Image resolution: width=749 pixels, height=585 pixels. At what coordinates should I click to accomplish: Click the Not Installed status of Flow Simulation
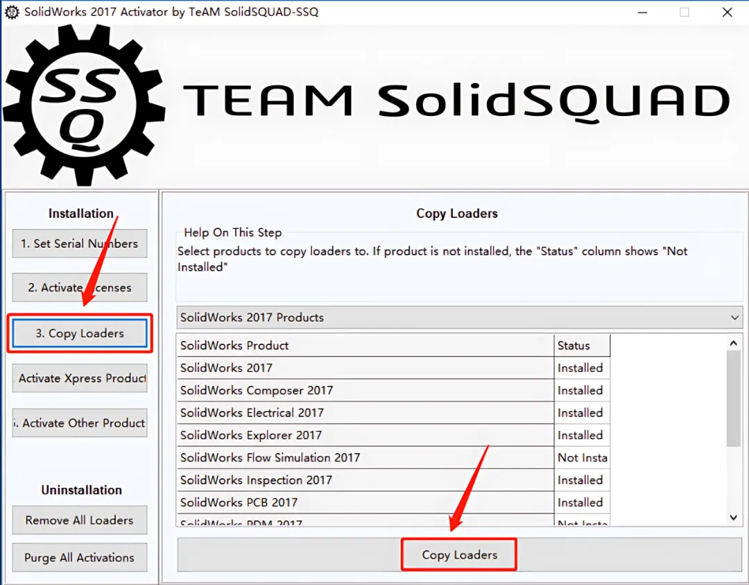click(583, 458)
